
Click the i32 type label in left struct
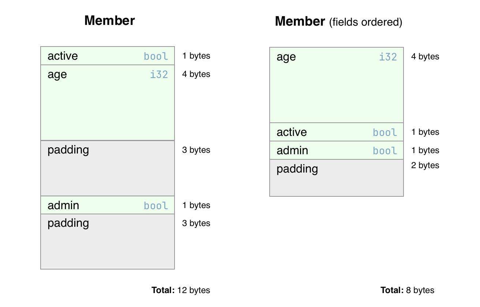tap(159, 75)
